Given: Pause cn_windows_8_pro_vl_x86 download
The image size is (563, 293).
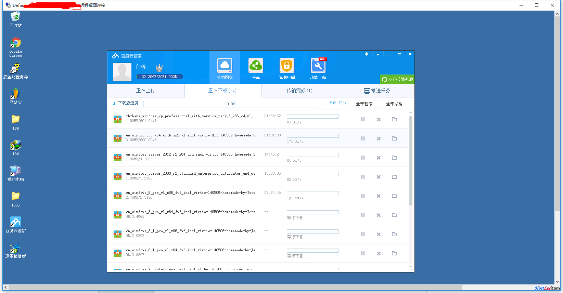Looking at the screenshot, I should (x=363, y=196).
